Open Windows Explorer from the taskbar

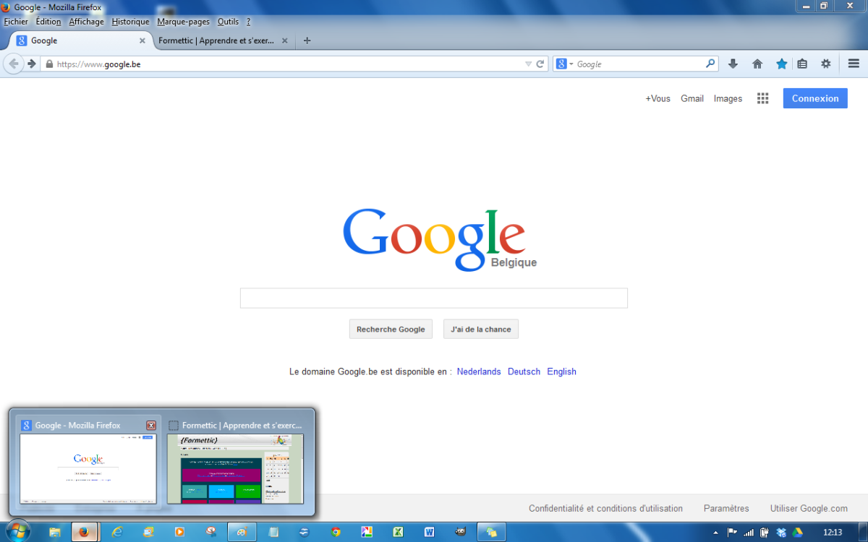click(55, 532)
